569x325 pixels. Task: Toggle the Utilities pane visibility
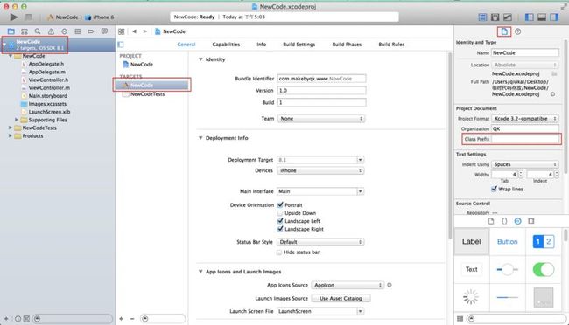(x=554, y=17)
